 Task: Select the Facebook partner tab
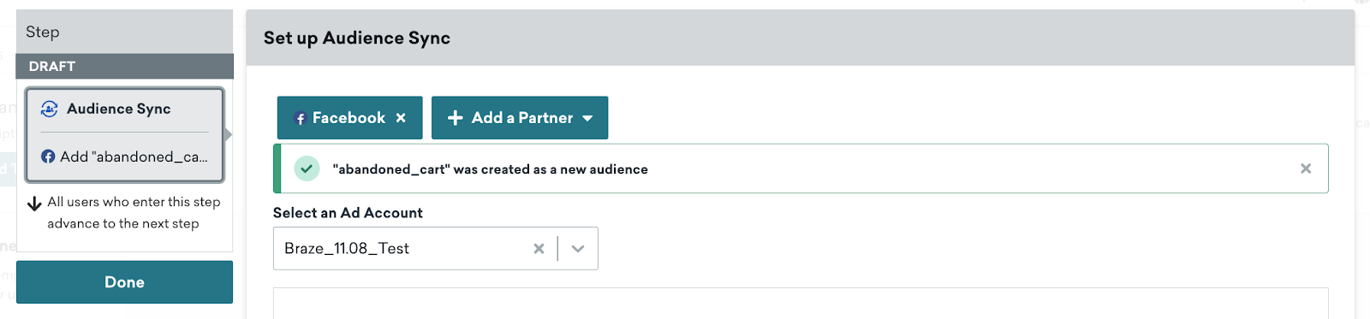(349, 118)
